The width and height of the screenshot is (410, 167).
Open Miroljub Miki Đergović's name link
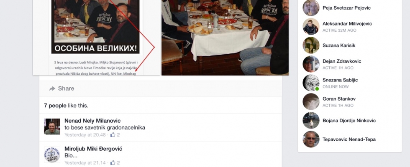coord(93,149)
